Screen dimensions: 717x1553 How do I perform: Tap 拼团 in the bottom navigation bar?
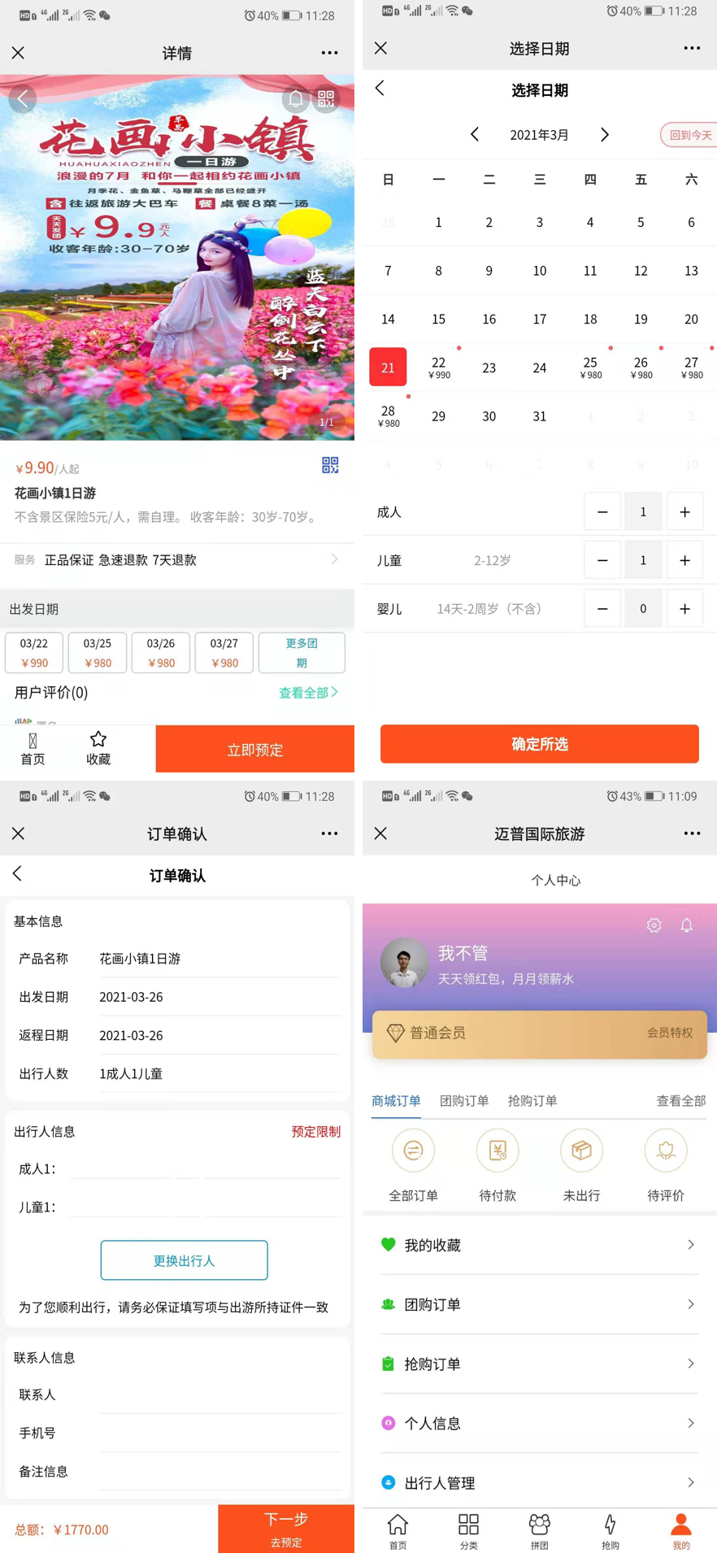point(539,1529)
